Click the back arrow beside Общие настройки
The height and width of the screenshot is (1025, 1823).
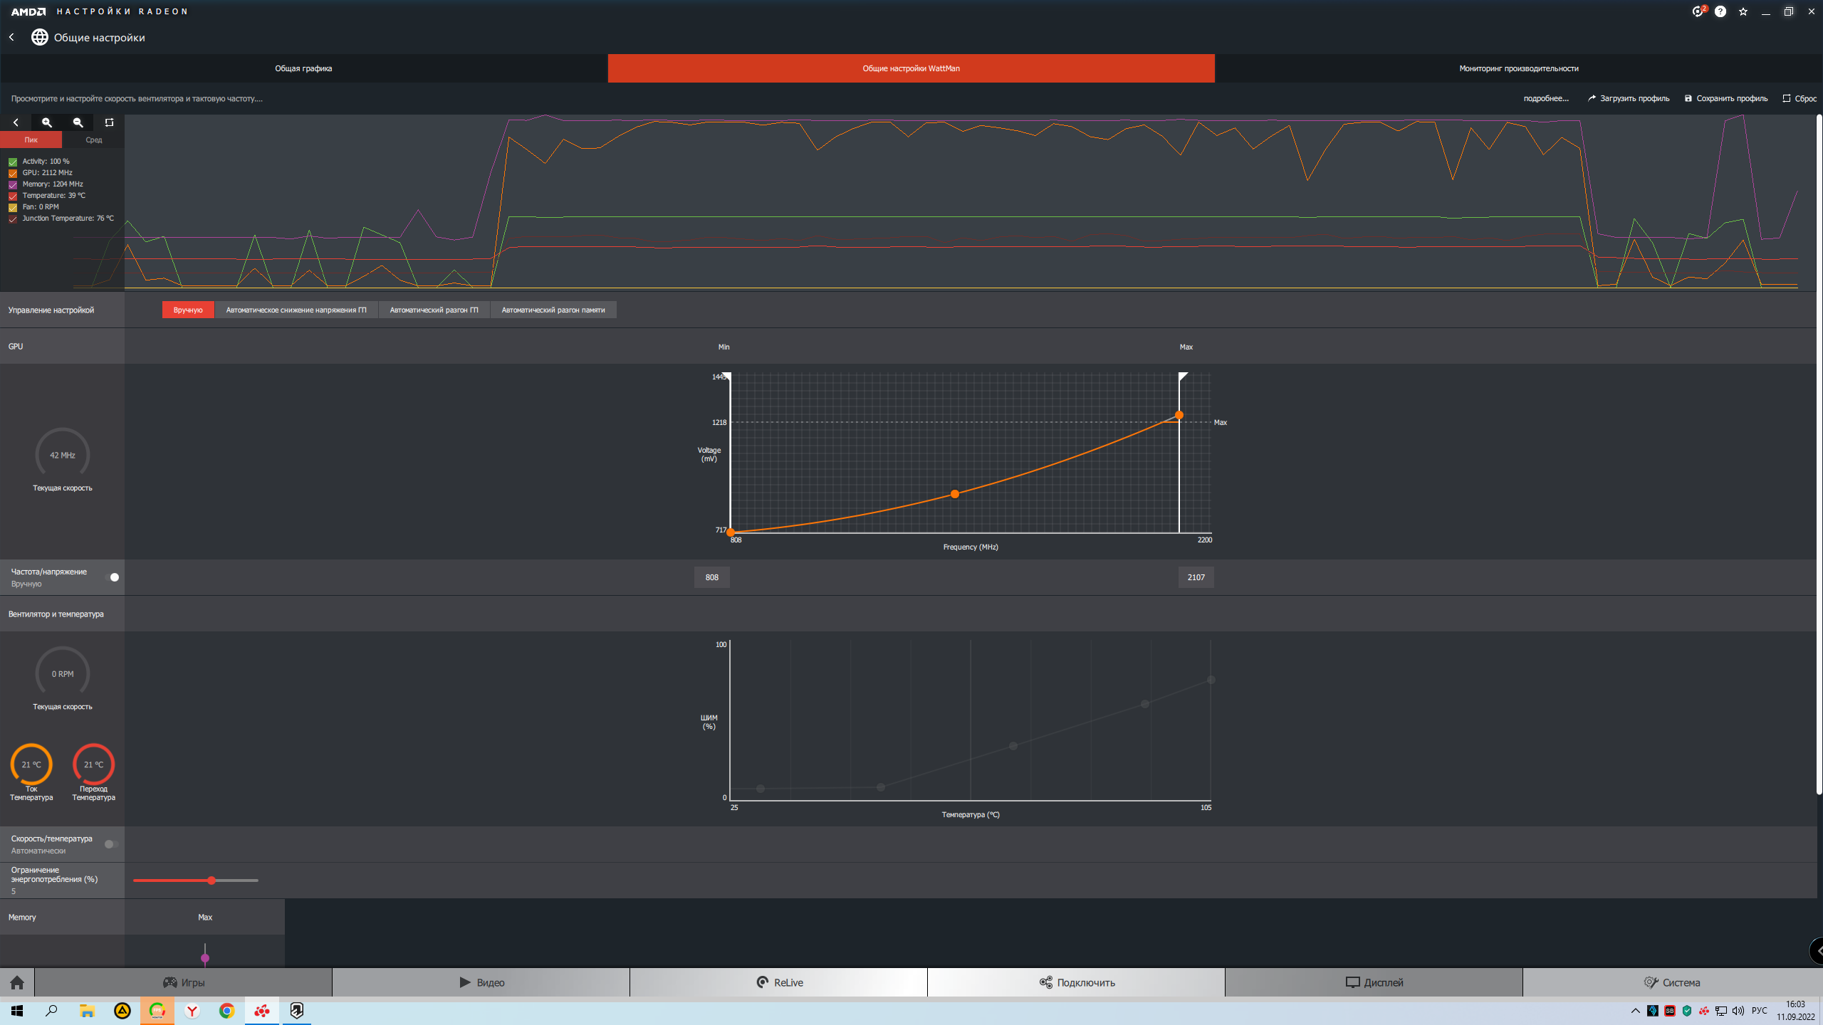point(11,37)
